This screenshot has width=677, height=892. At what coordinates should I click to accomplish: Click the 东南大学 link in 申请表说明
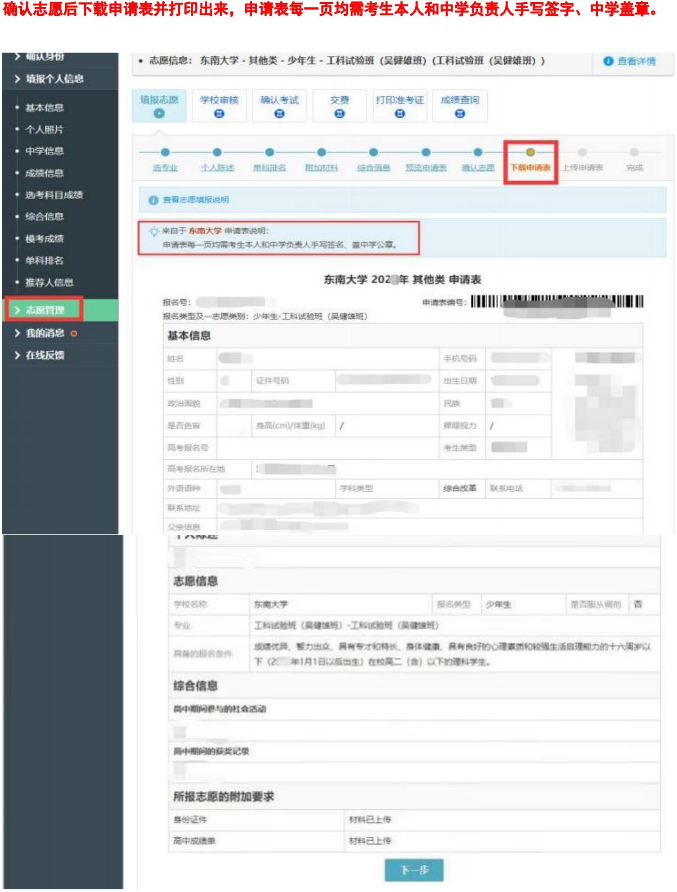pyautogui.click(x=205, y=231)
